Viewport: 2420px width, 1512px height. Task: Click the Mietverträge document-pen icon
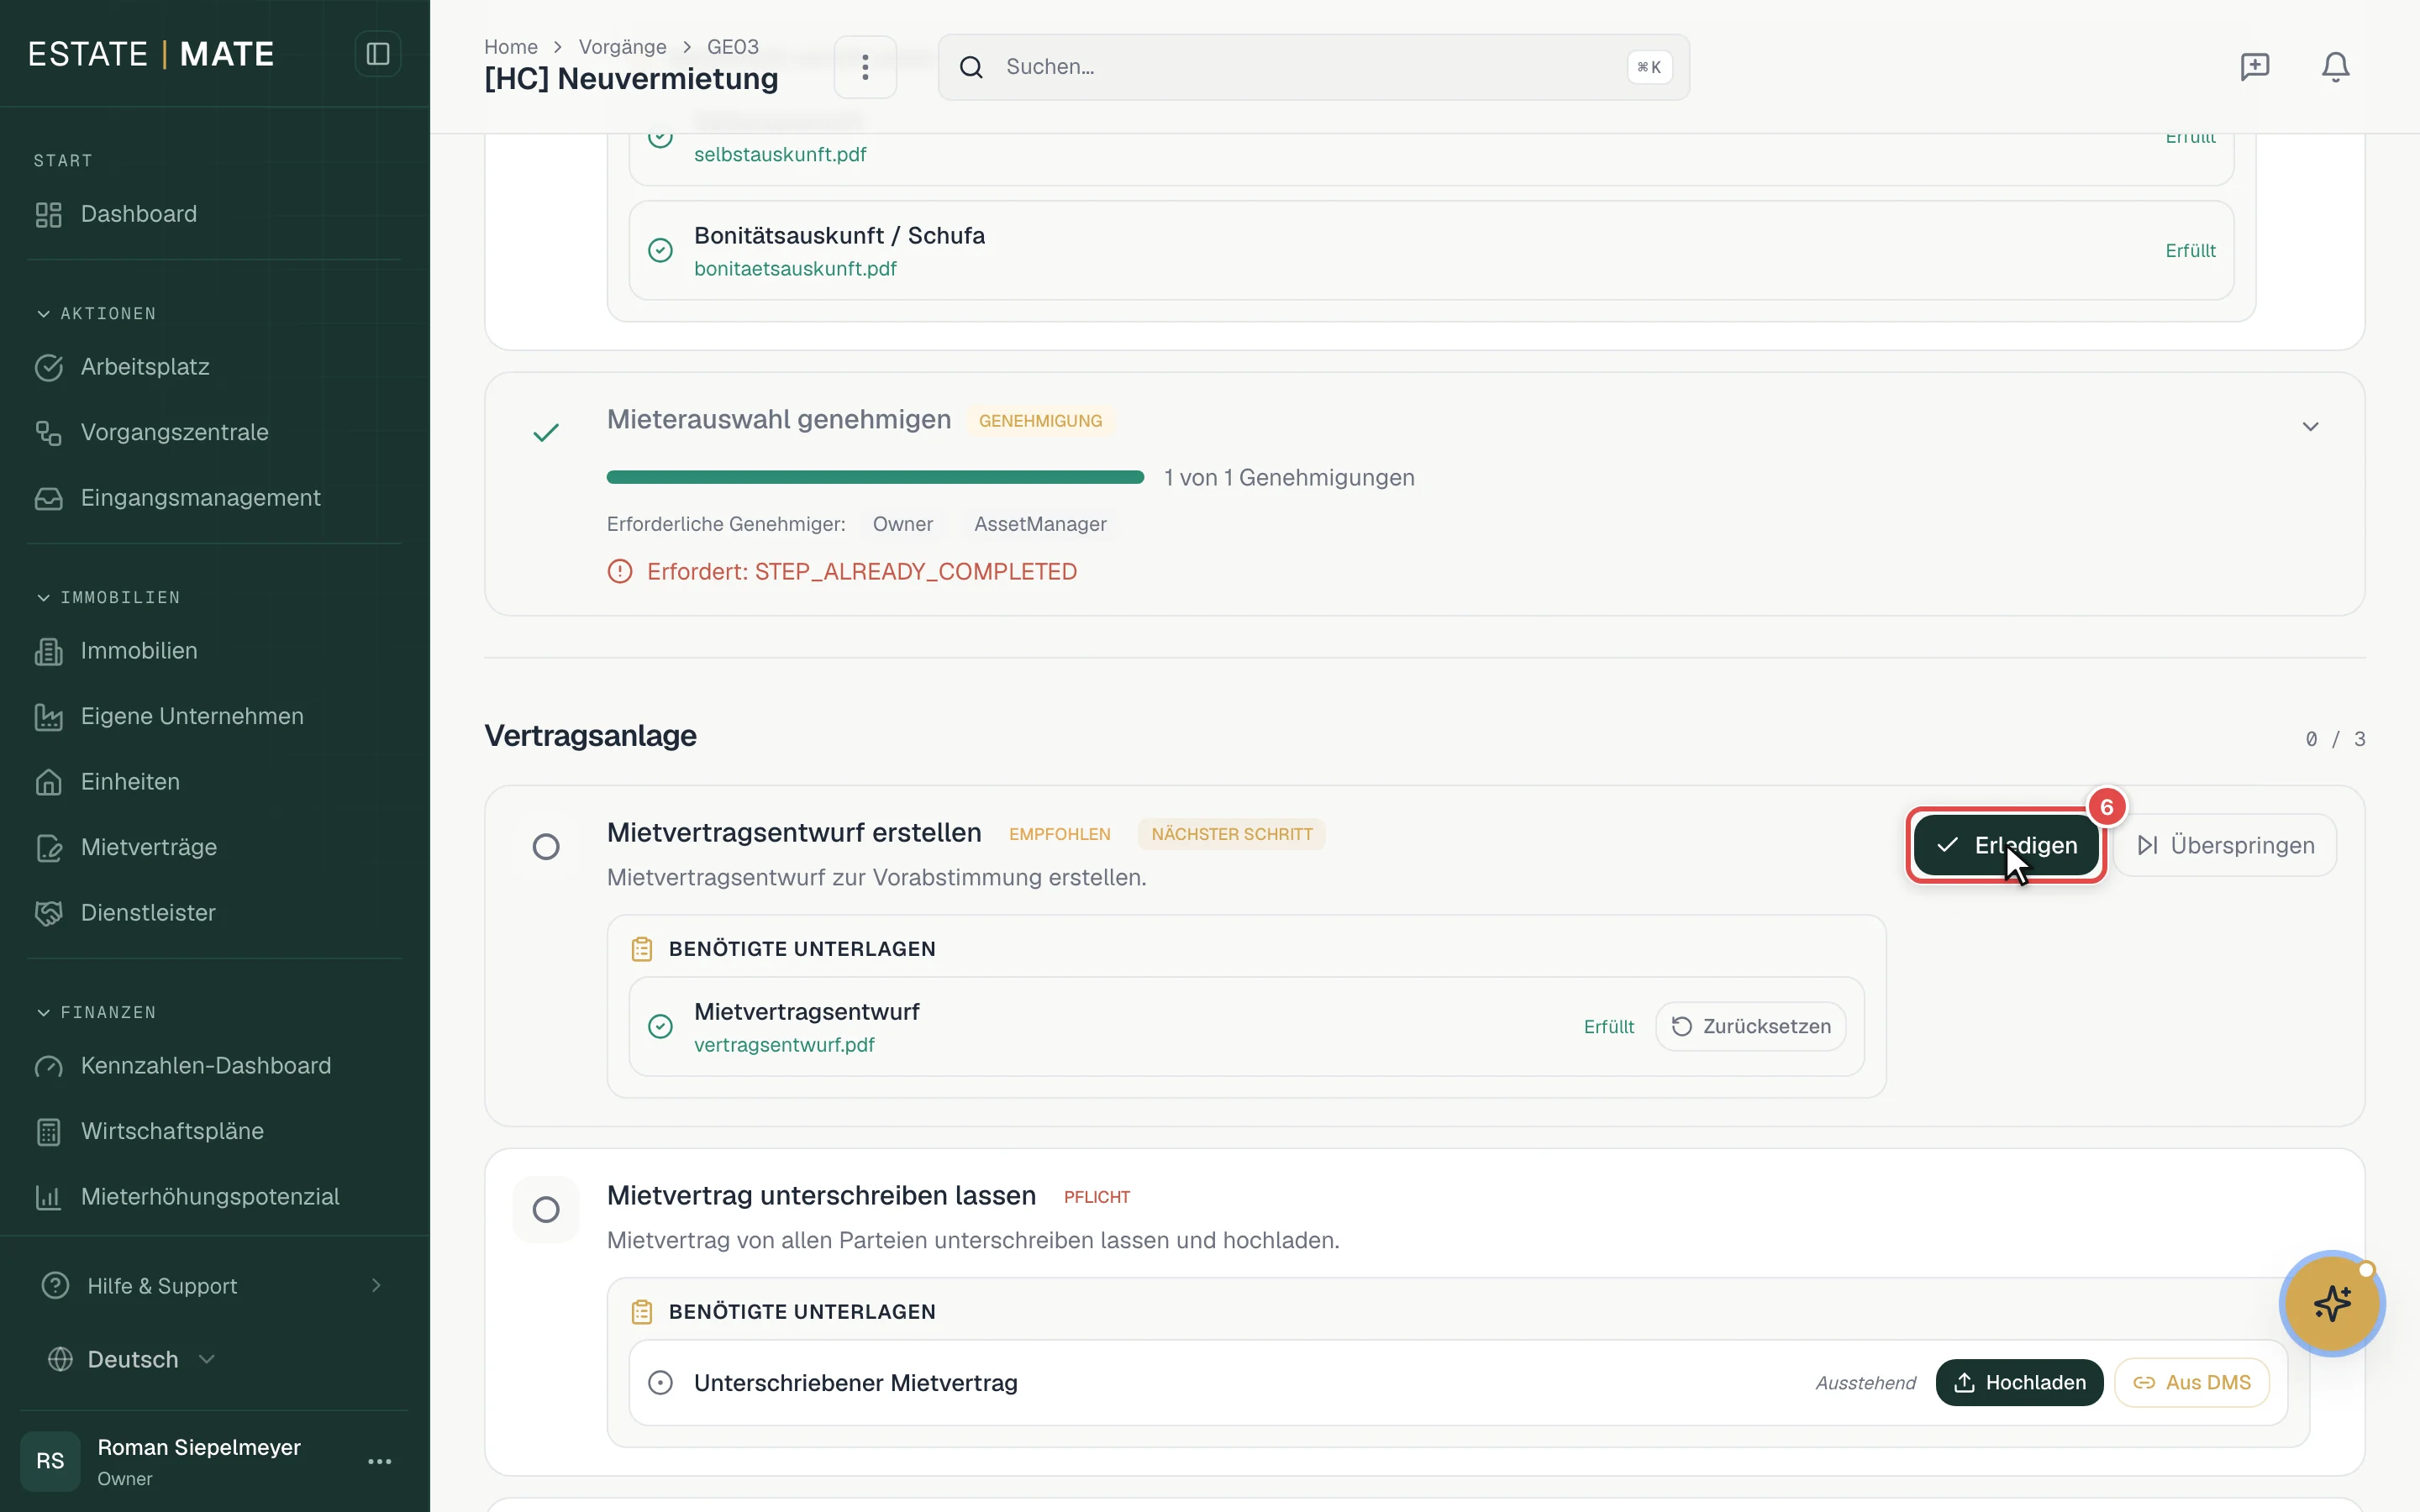pos(48,847)
